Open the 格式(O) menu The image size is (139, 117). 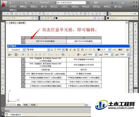click(x=54, y=7)
